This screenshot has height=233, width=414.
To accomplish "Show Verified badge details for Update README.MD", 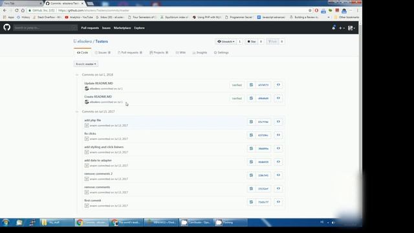I will pos(237,85).
